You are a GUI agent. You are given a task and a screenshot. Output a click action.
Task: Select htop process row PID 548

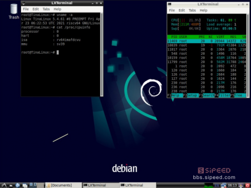point(207,54)
